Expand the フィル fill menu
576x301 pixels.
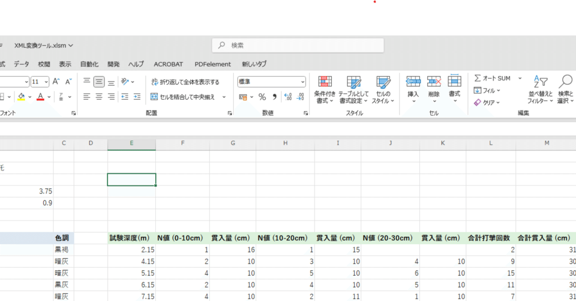click(487, 90)
